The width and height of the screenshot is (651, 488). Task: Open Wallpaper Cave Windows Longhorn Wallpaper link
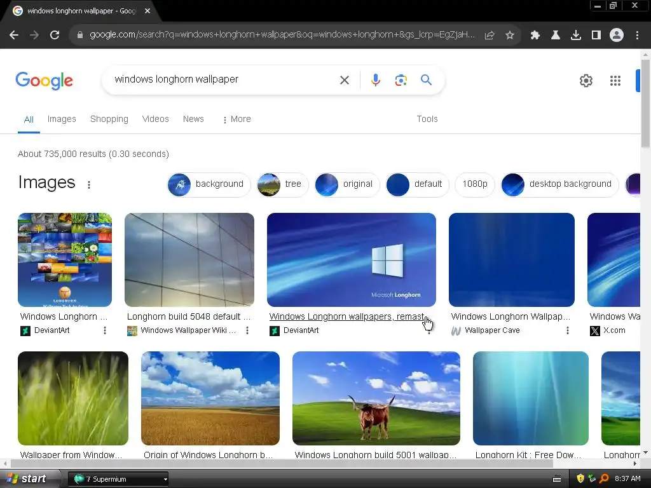(511, 316)
